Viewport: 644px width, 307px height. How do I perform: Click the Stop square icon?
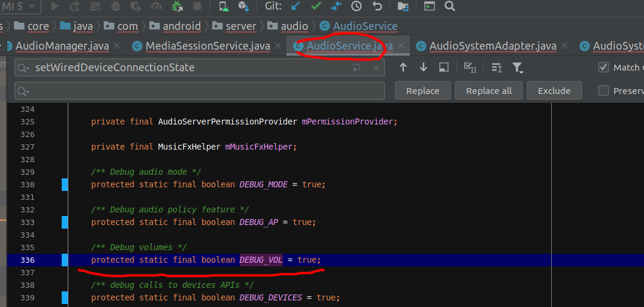197,6
